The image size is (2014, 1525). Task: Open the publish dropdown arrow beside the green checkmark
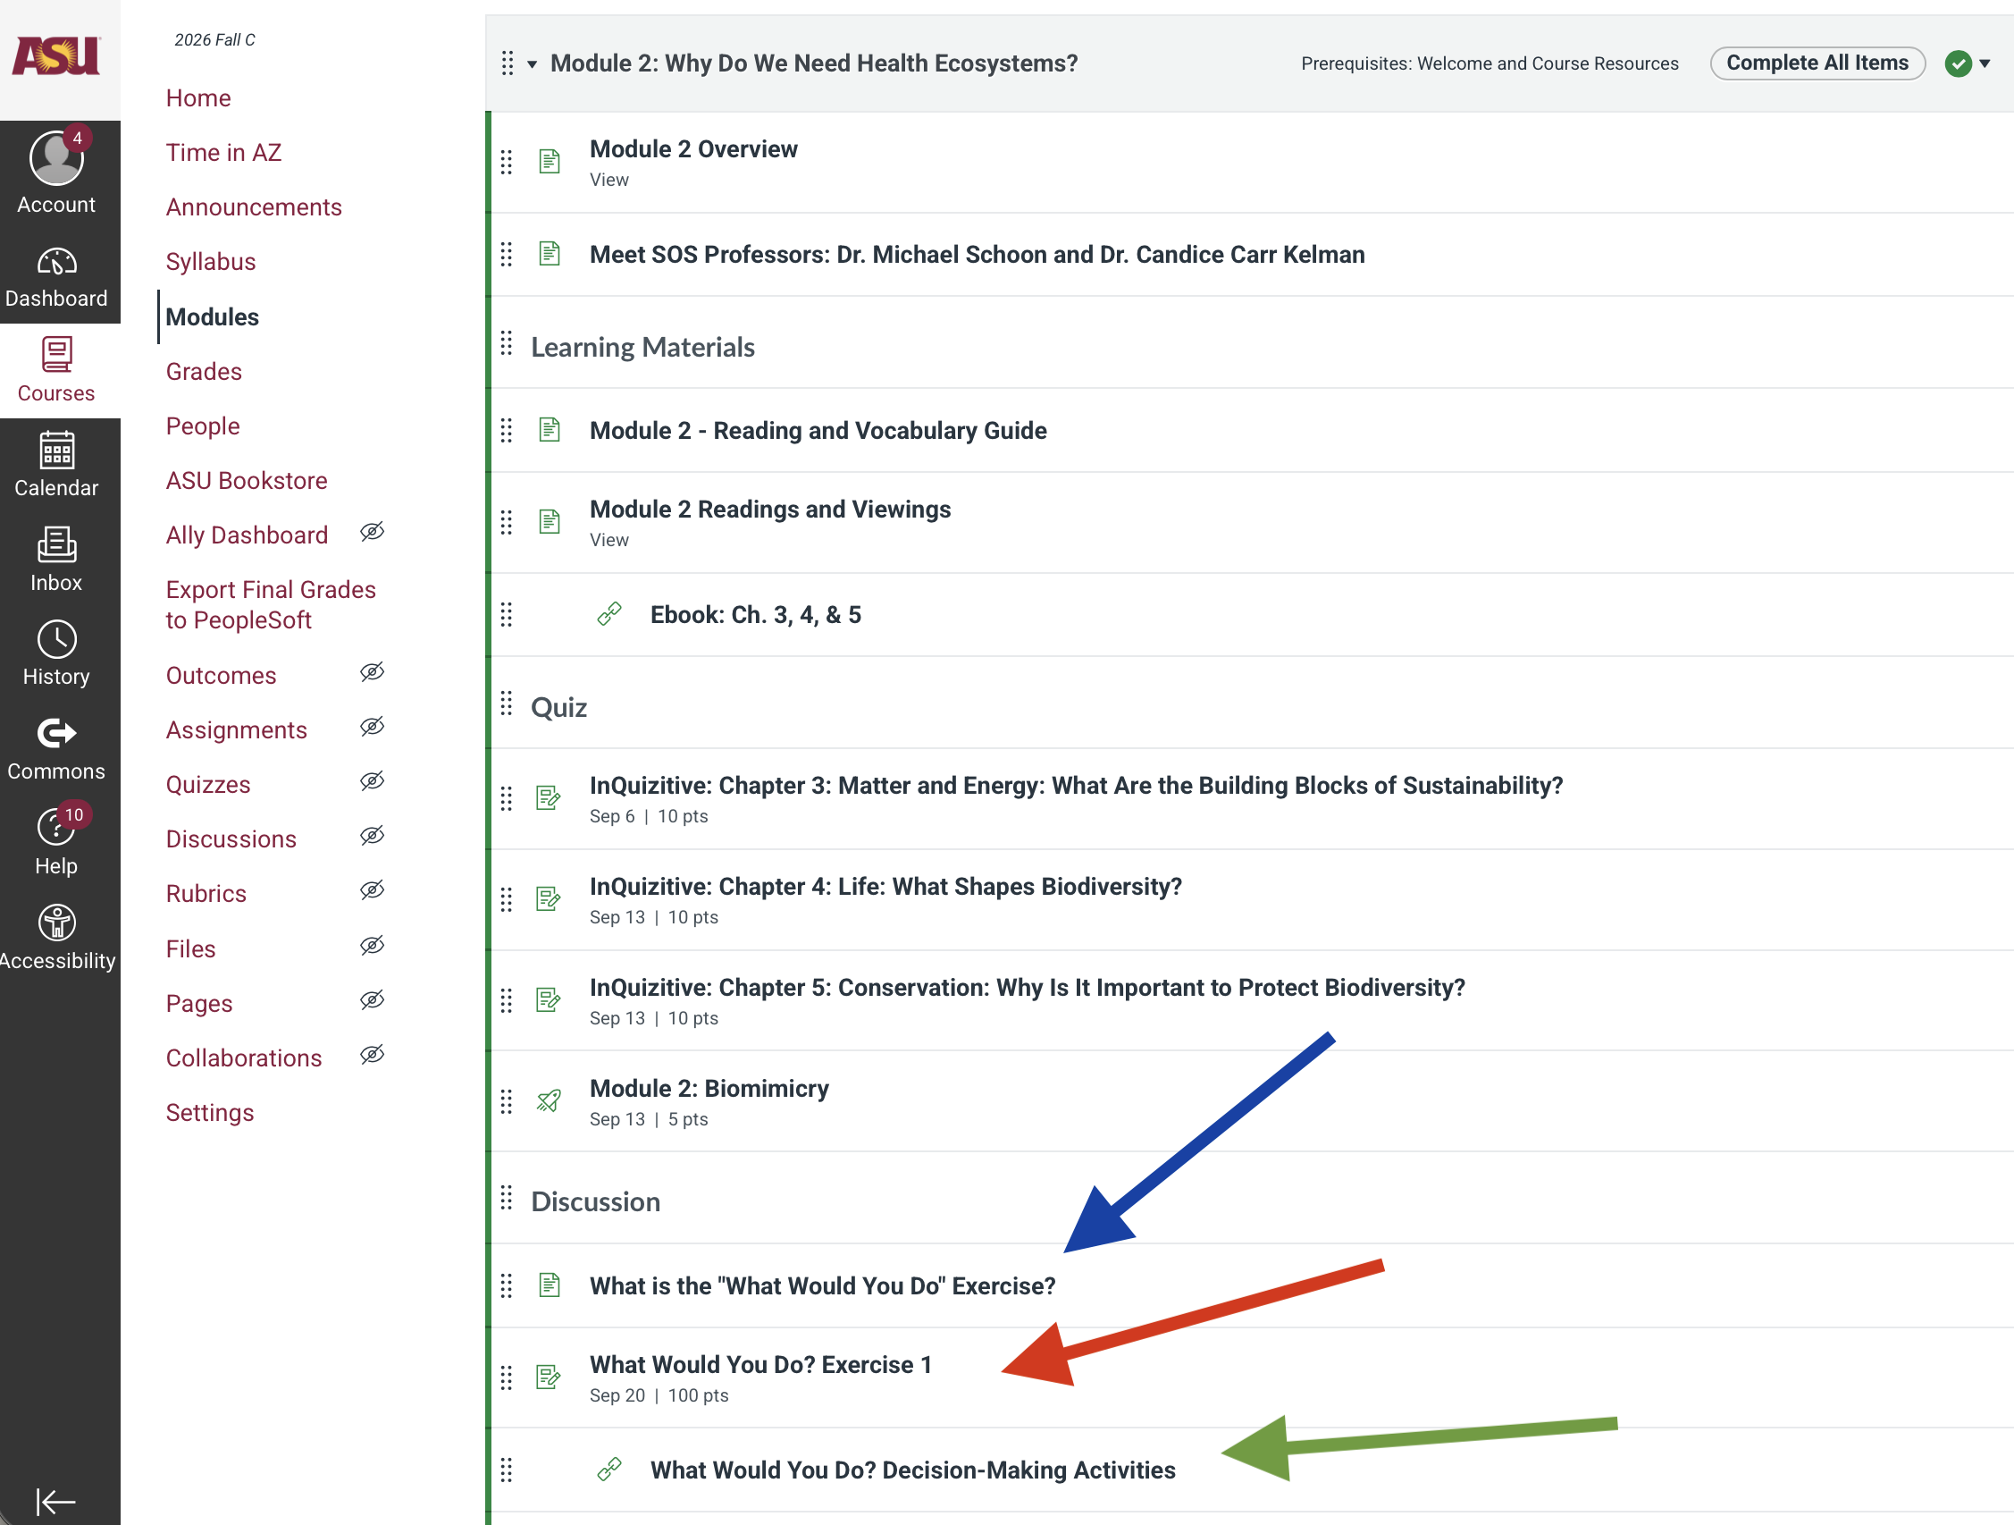click(x=1985, y=63)
